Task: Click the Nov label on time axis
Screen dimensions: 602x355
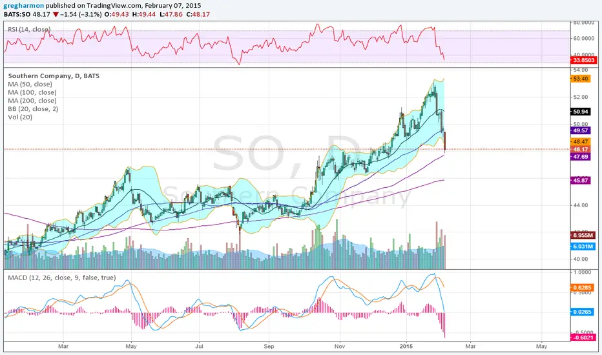Action: click(339, 346)
